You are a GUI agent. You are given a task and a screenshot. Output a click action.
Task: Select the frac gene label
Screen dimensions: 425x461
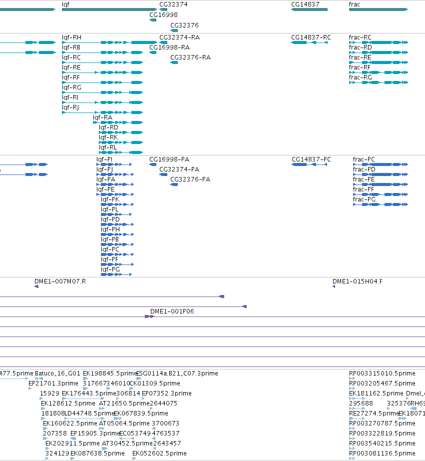pyautogui.click(x=354, y=4)
